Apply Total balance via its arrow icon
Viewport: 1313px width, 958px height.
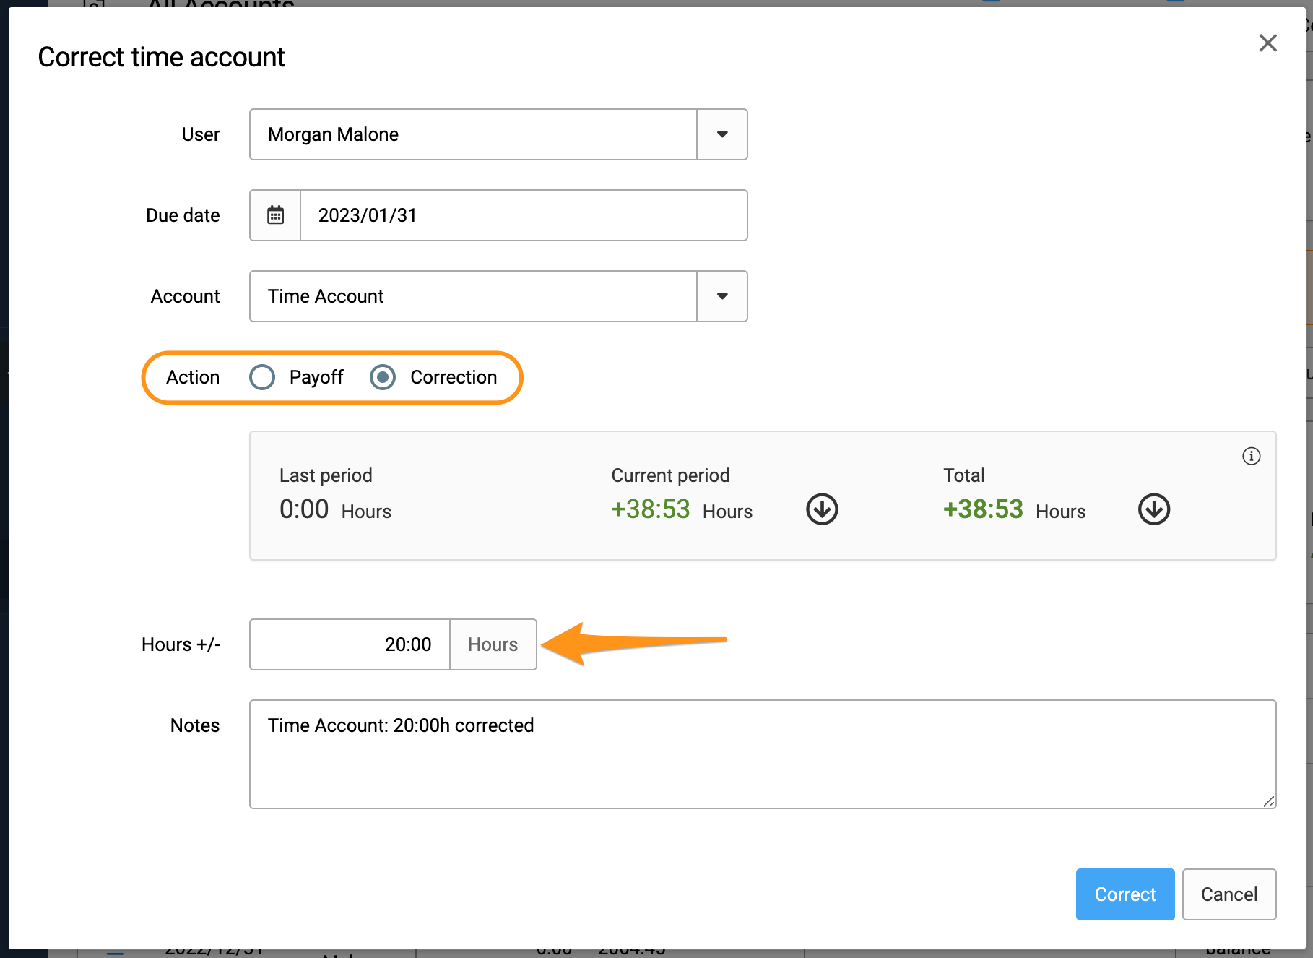pos(1154,509)
